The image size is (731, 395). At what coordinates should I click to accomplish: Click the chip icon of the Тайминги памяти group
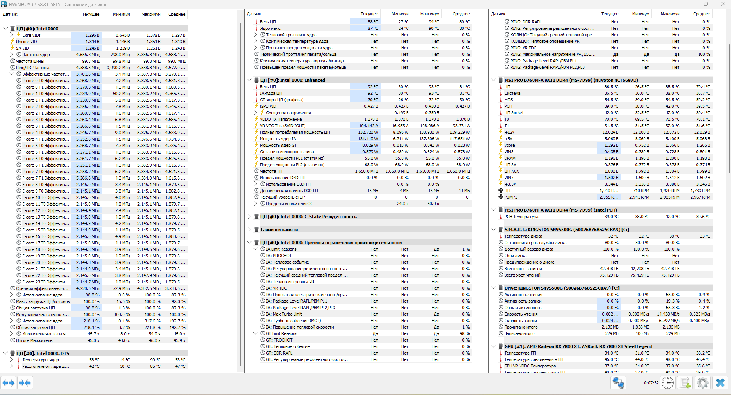[x=257, y=230]
